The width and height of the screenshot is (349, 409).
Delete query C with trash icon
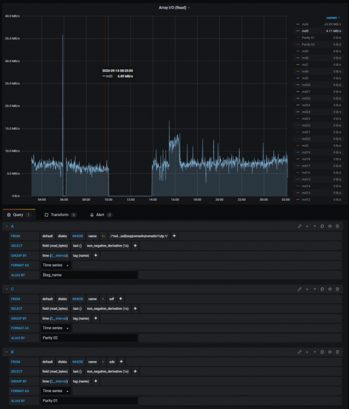tap(337, 289)
